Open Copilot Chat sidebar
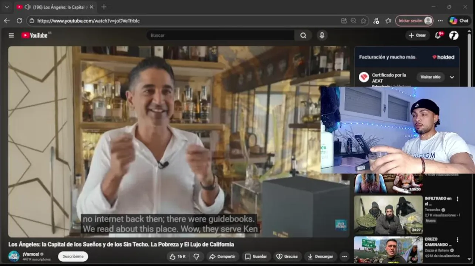Image resolution: width=475 pixels, height=266 pixels. (x=459, y=21)
